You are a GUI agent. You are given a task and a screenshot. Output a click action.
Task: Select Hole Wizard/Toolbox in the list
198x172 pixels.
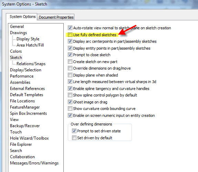tap(29, 138)
